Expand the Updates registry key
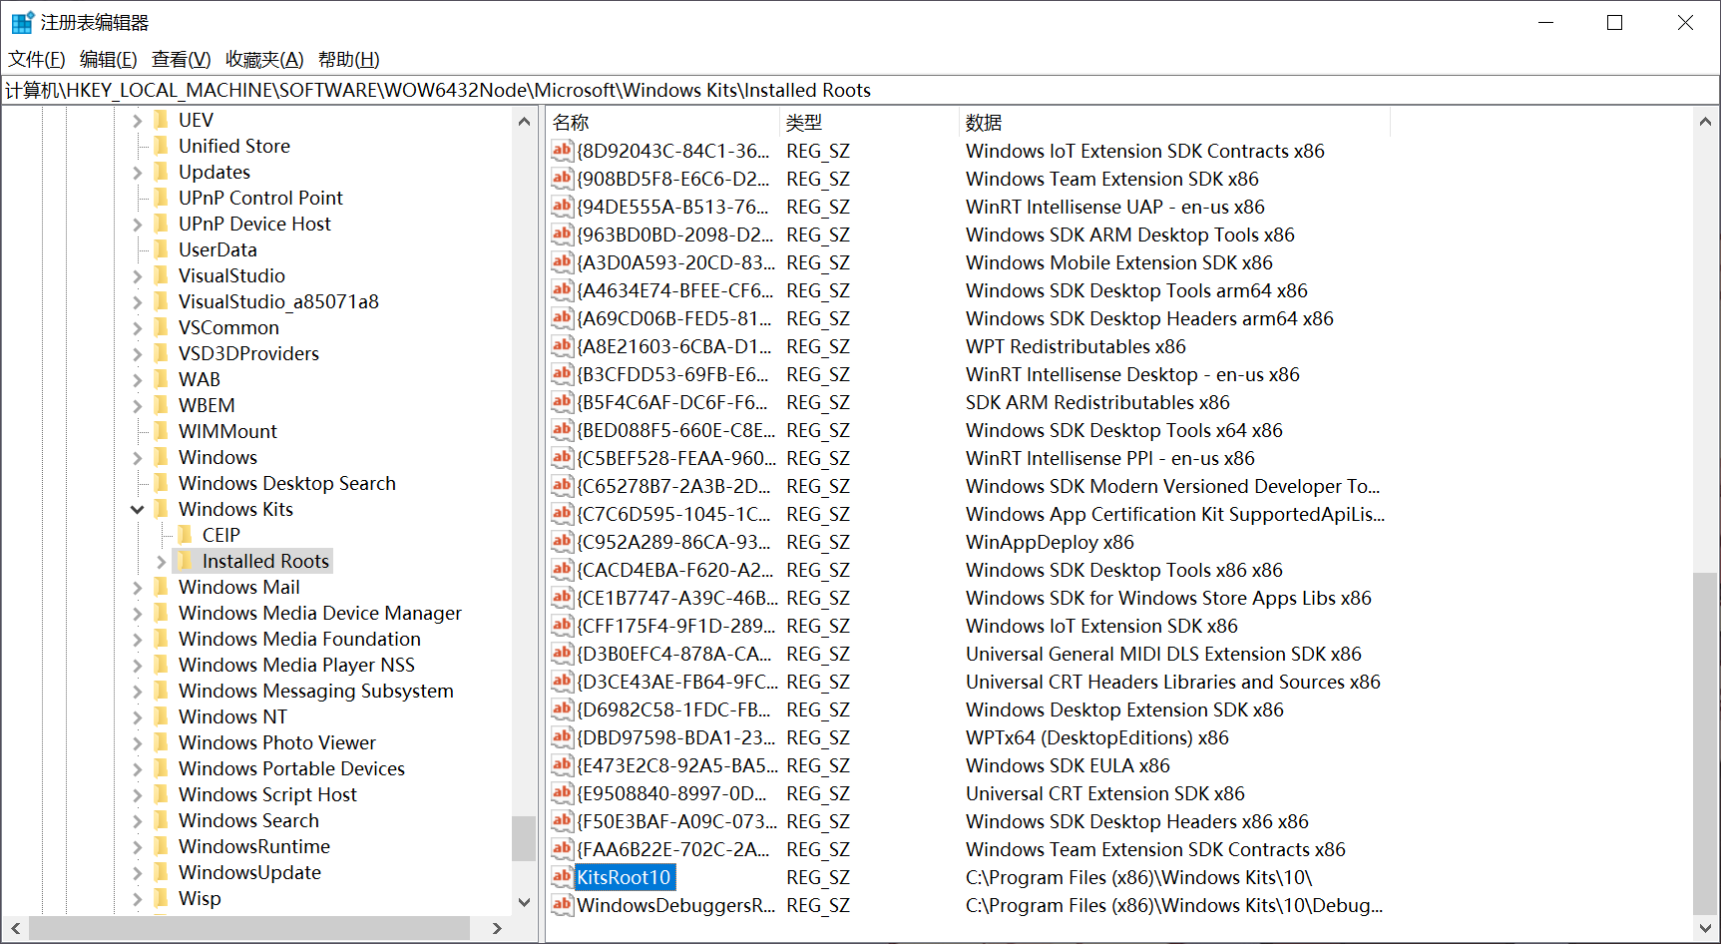Viewport: 1721px width, 944px height. coord(138,173)
